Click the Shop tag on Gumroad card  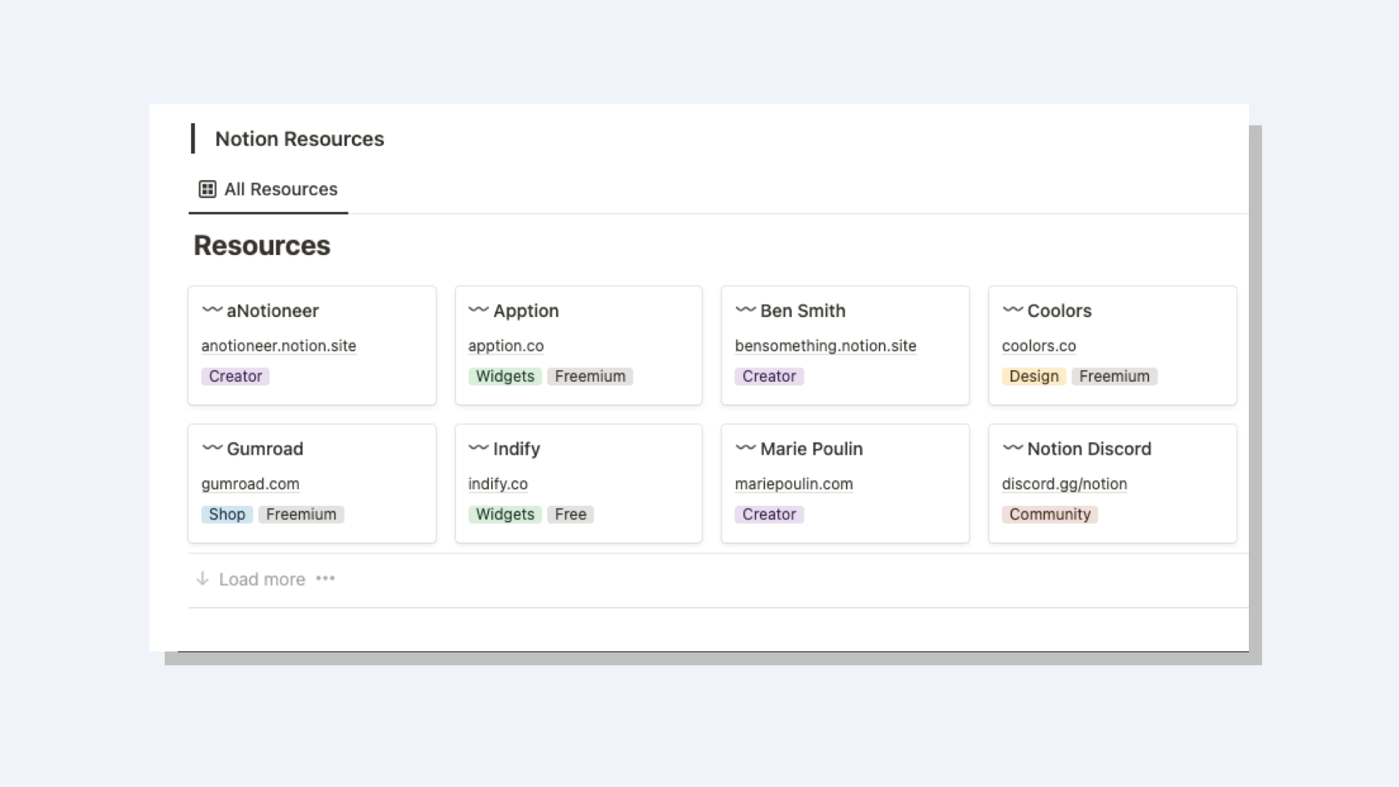227,514
